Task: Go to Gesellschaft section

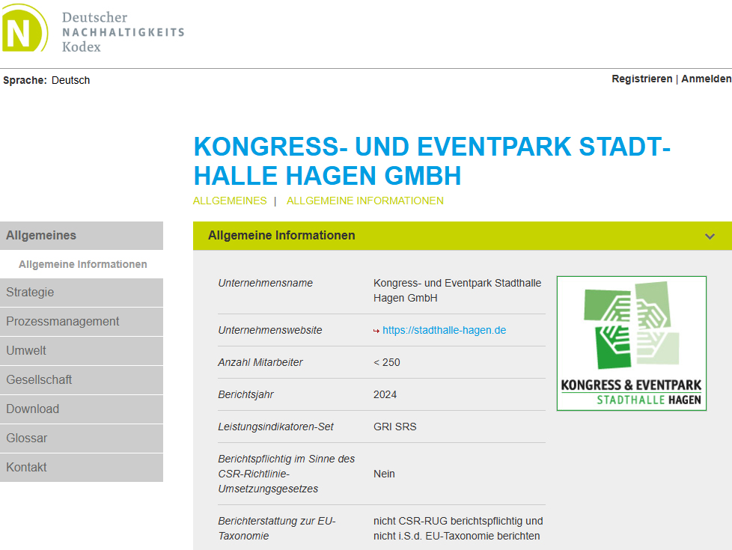Action: click(39, 380)
